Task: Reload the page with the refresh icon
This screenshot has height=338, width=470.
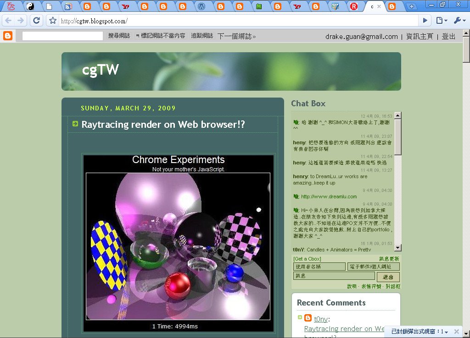Action: [37, 21]
